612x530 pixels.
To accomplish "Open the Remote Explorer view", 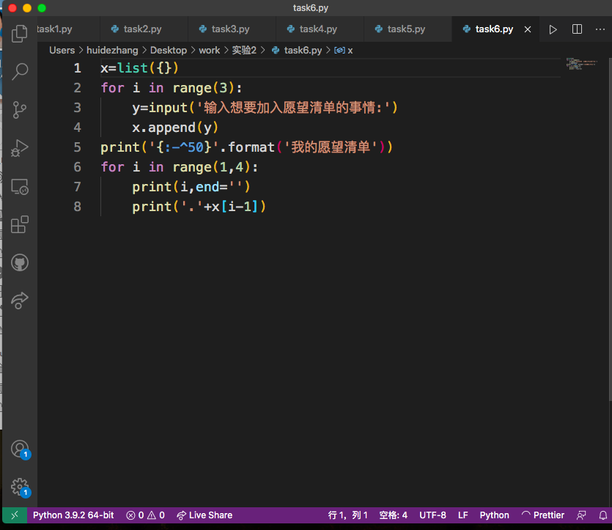I will [20, 186].
